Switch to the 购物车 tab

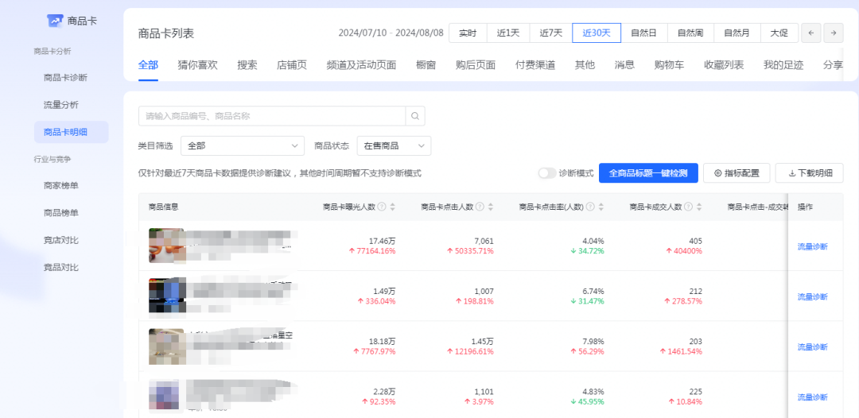(670, 65)
